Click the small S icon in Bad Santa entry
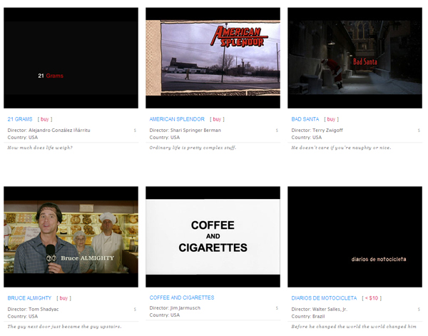The width and height of the screenshot is (428, 336). pyautogui.click(x=419, y=131)
